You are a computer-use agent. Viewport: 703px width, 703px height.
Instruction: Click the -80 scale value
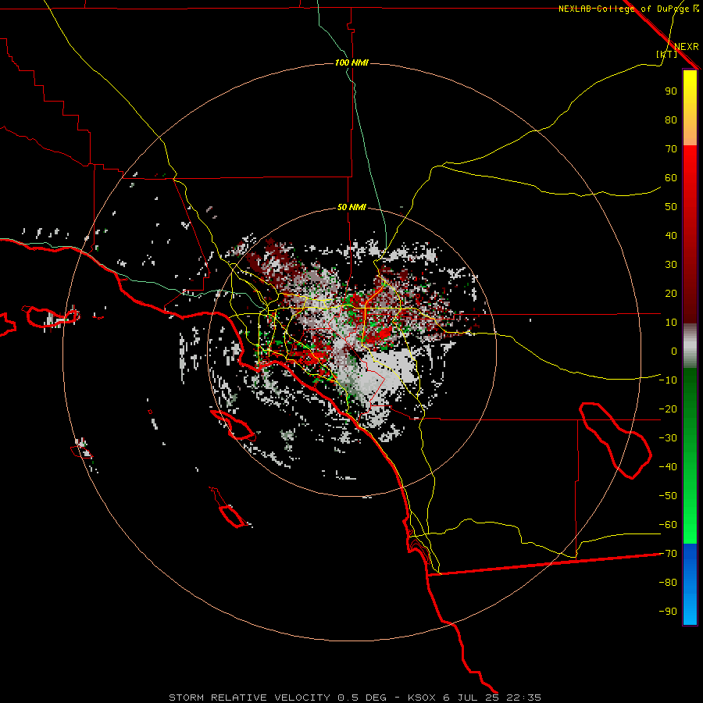point(668,583)
